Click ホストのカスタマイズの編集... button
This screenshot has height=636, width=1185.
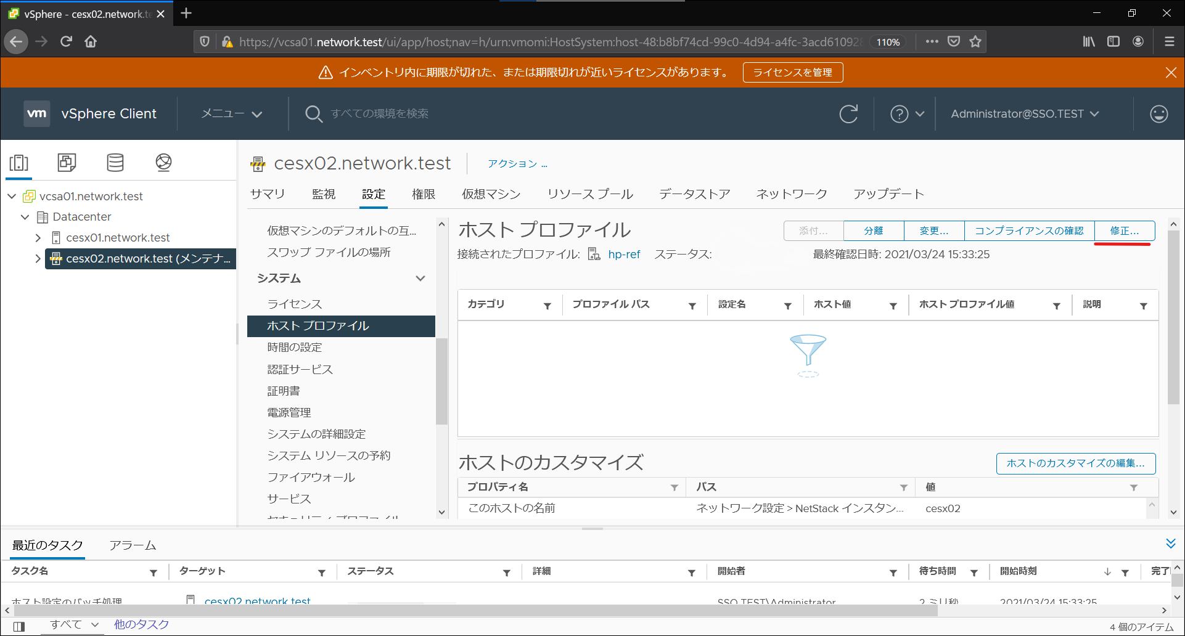click(x=1076, y=463)
